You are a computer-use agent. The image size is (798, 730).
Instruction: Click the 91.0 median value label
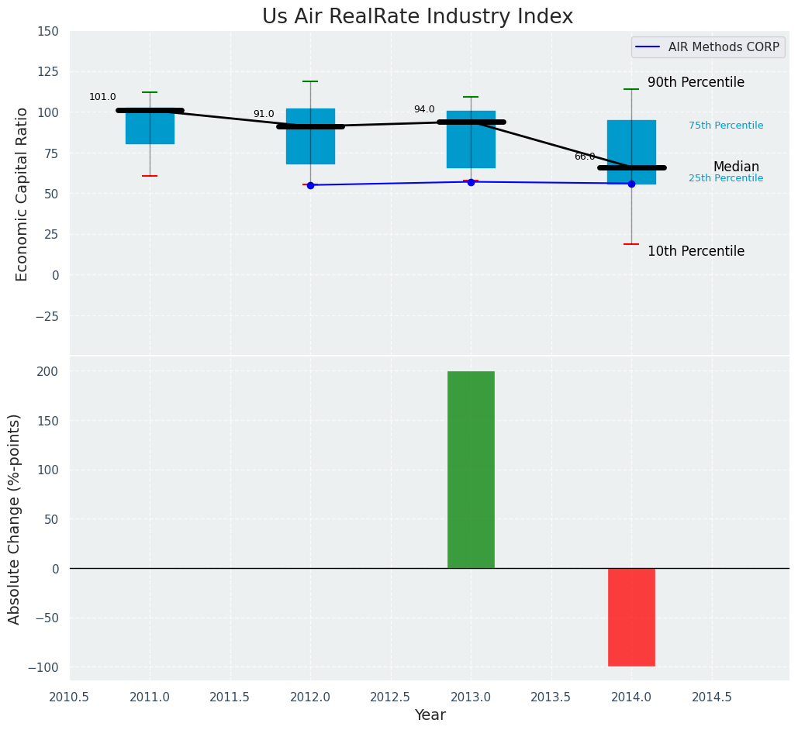coord(264,115)
